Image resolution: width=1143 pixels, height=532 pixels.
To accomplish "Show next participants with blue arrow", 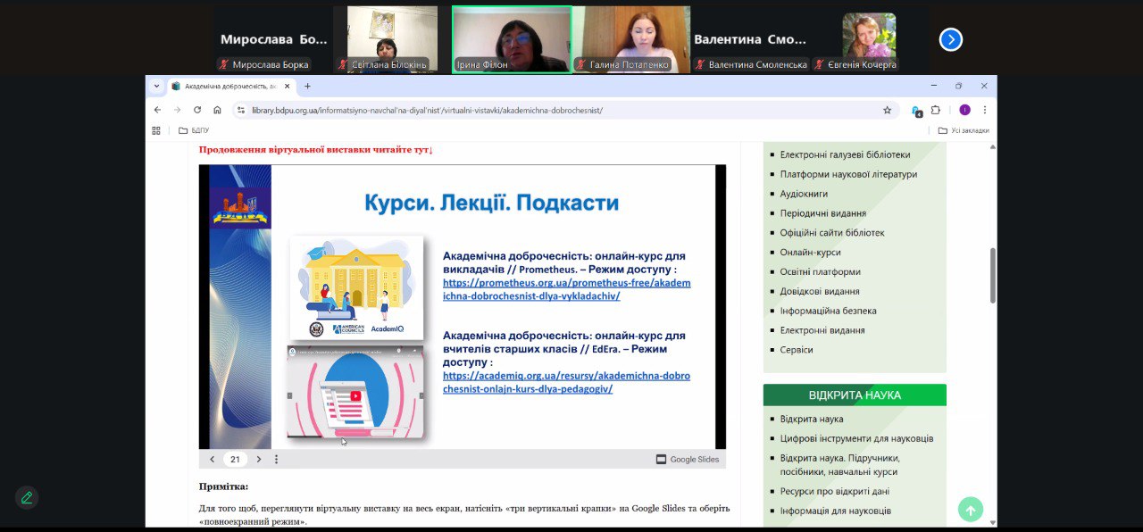I will [x=951, y=39].
